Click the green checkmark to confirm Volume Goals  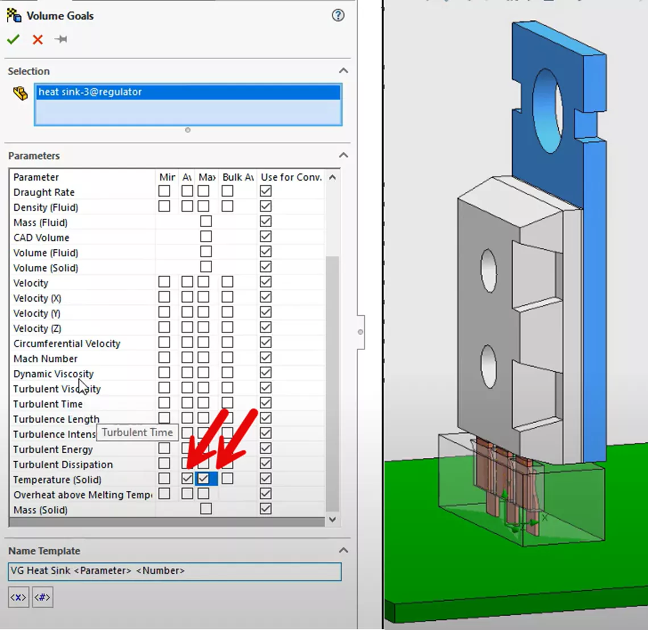tap(13, 39)
